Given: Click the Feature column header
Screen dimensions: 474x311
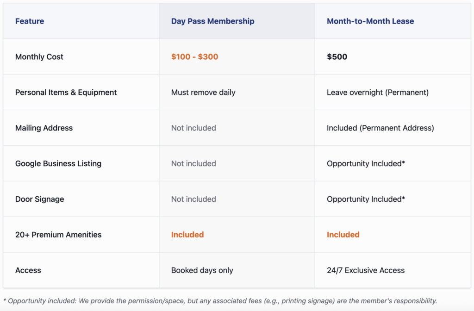Looking at the screenshot, I should 30,21.
